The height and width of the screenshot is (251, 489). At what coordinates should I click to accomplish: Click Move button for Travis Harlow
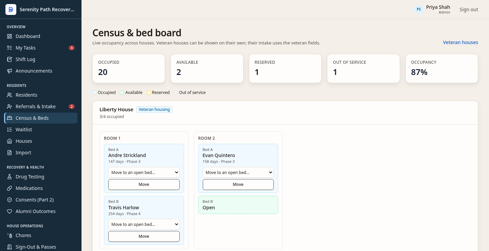coord(144,236)
